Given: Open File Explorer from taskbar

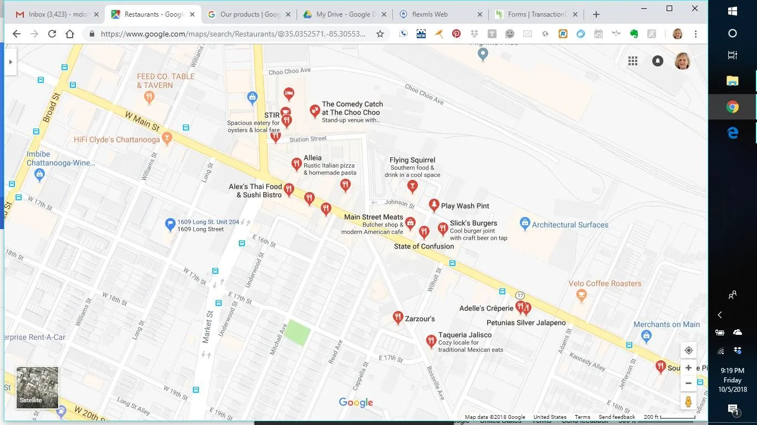Looking at the screenshot, I should (733, 81).
